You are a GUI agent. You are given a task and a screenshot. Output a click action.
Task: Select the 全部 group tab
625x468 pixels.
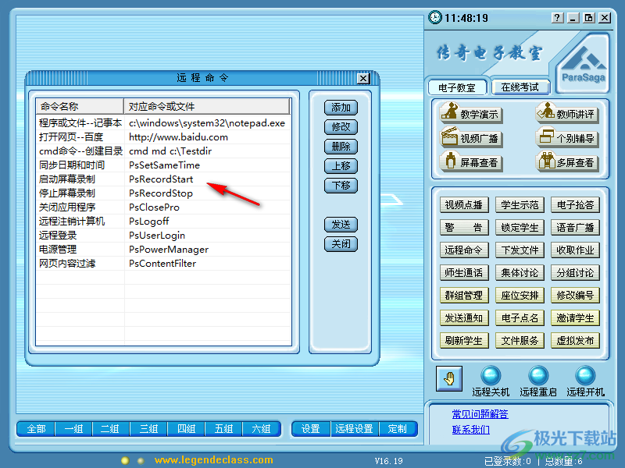coord(36,429)
